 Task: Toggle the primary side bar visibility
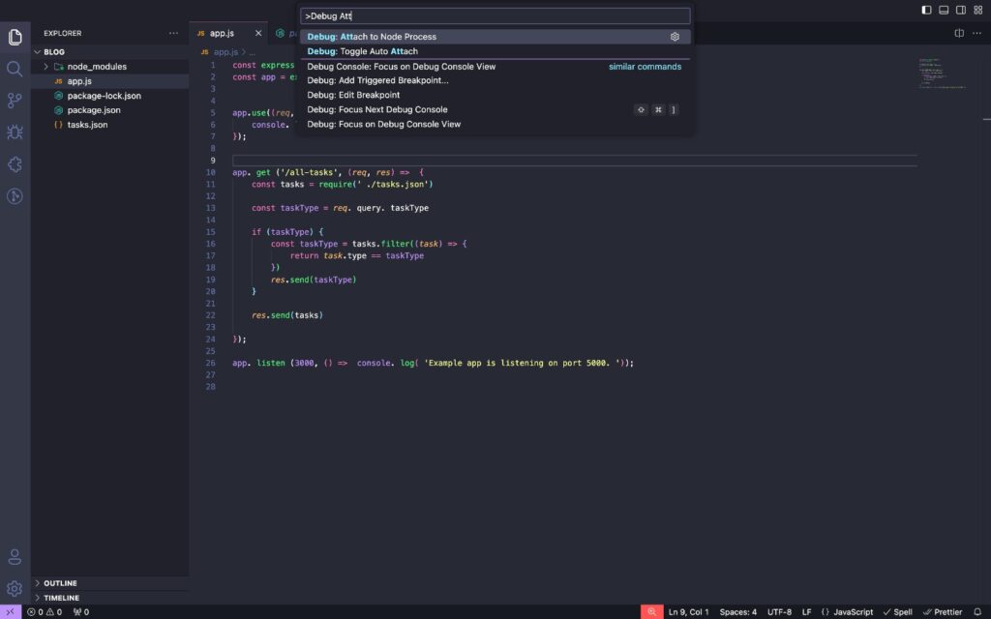coord(927,10)
